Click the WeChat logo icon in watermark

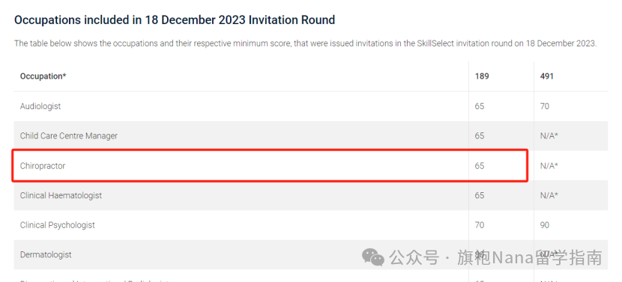[x=373, y=257]
